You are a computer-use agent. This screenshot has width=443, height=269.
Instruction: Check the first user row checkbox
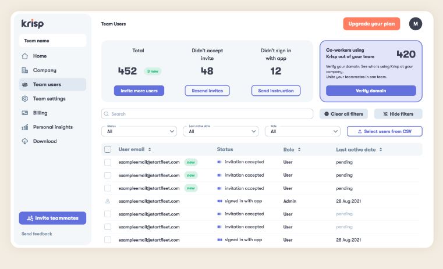pyautogui.click(x=108, y=162)
